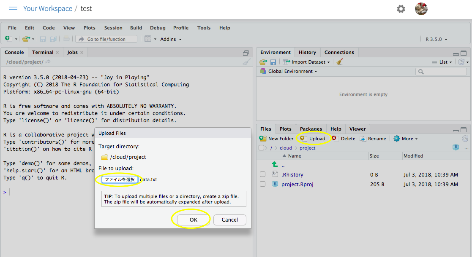Open the cloud breadcrumb link
472x257 pixels.
286,147
